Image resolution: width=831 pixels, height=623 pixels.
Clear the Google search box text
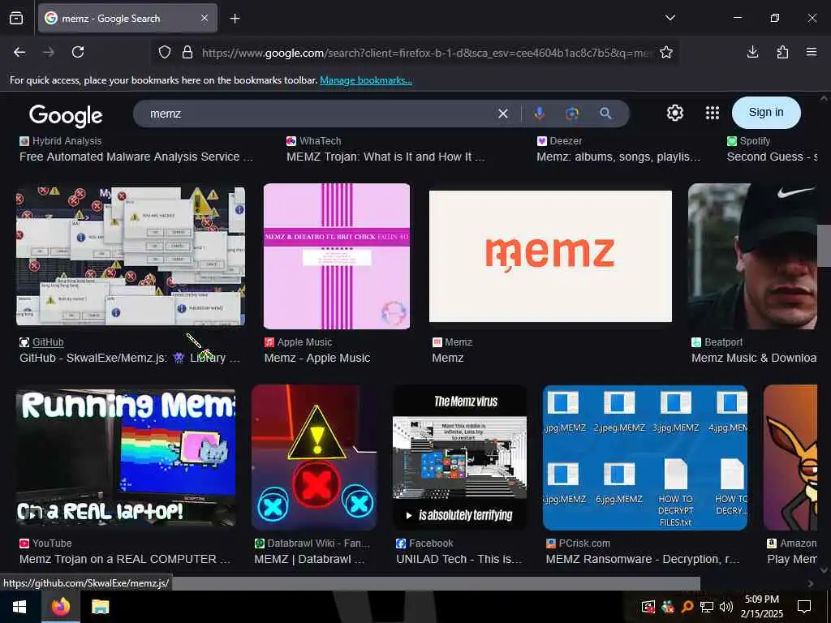click(x=503, y=114)
